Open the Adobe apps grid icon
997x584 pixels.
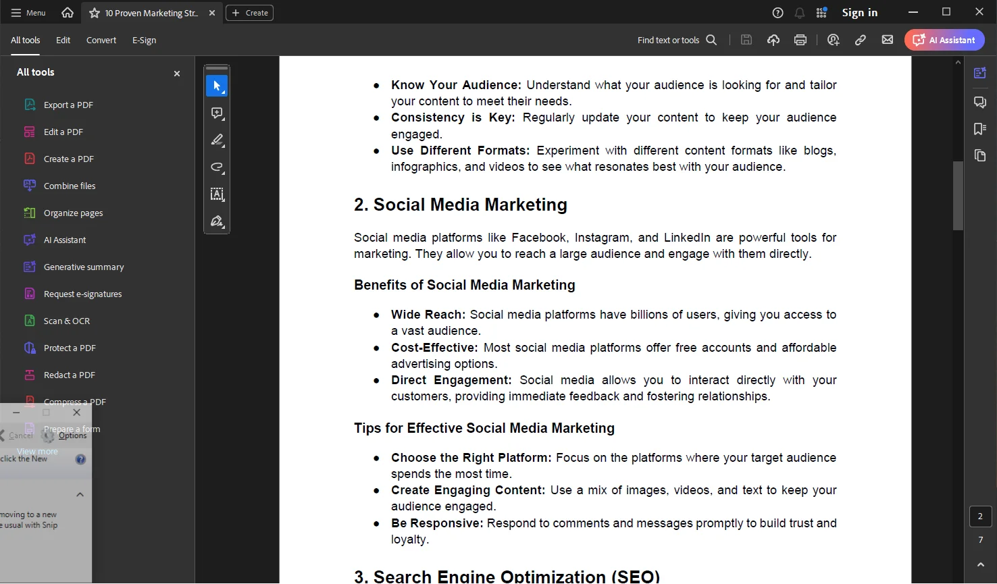point(821,13)
